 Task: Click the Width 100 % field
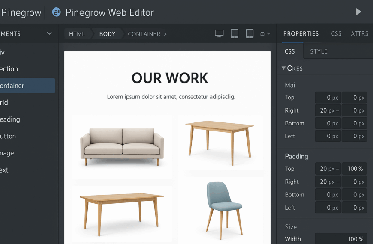click(341, 239)
